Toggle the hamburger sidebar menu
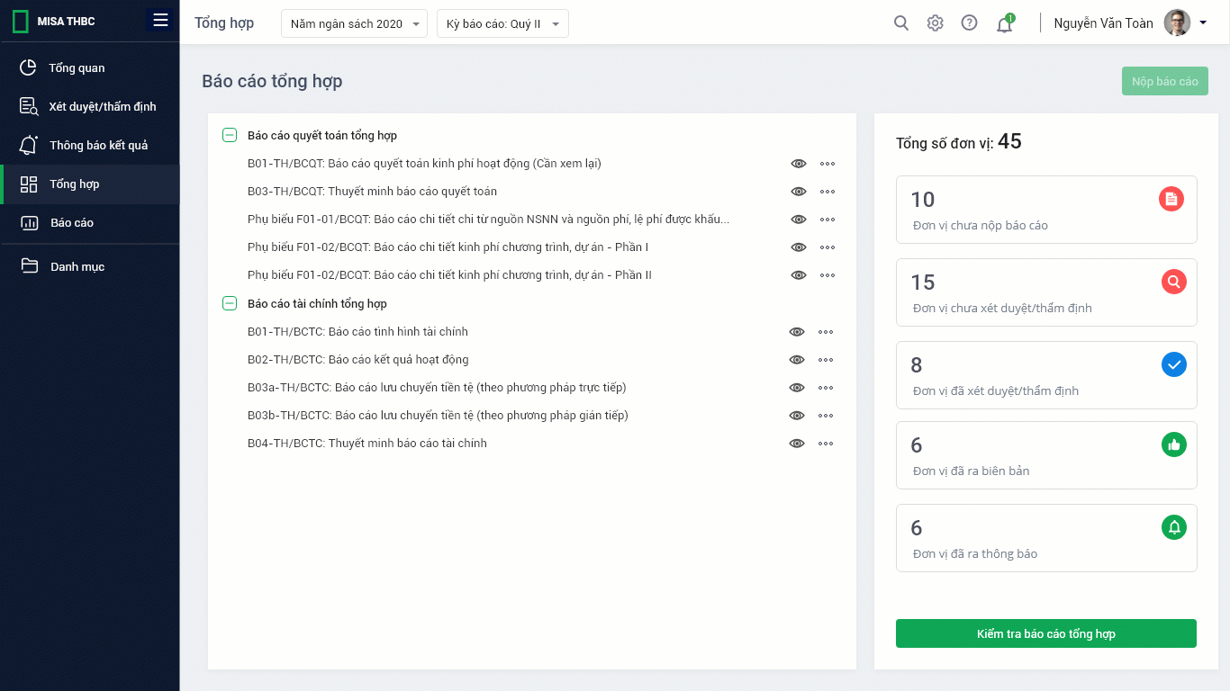This screenshot has height=691, width=1230. pyautogui.click(x=160, y=21)
